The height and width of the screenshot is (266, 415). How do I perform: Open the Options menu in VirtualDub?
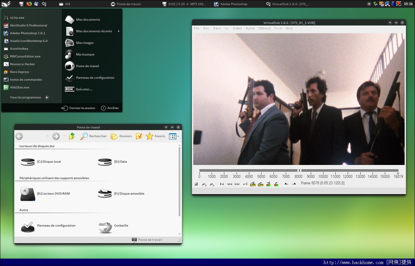pos(264,28)
